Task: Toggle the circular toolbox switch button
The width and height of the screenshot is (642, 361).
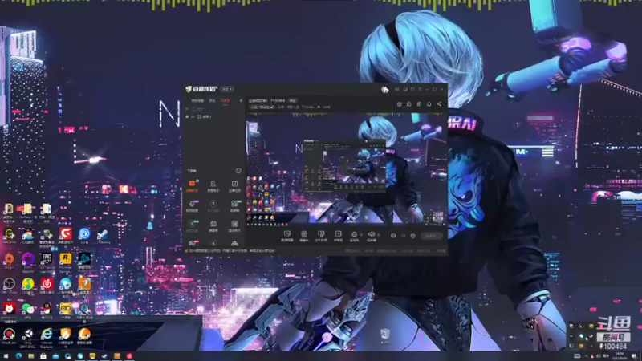Action: click(x=238, y=171)
